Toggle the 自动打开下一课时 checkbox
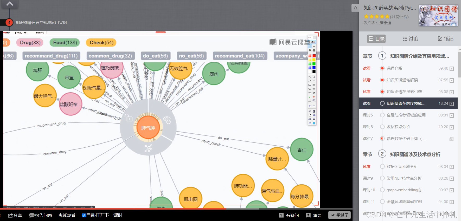Viewport: 461px width, 221px height. [84, 215]
